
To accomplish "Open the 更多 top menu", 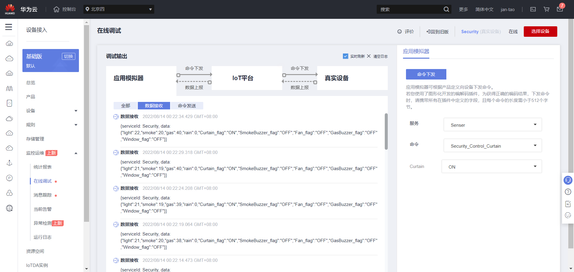I will [463, 9].
